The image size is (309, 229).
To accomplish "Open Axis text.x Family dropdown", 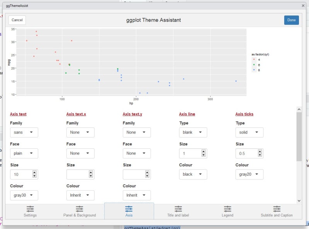I will 80,132.
